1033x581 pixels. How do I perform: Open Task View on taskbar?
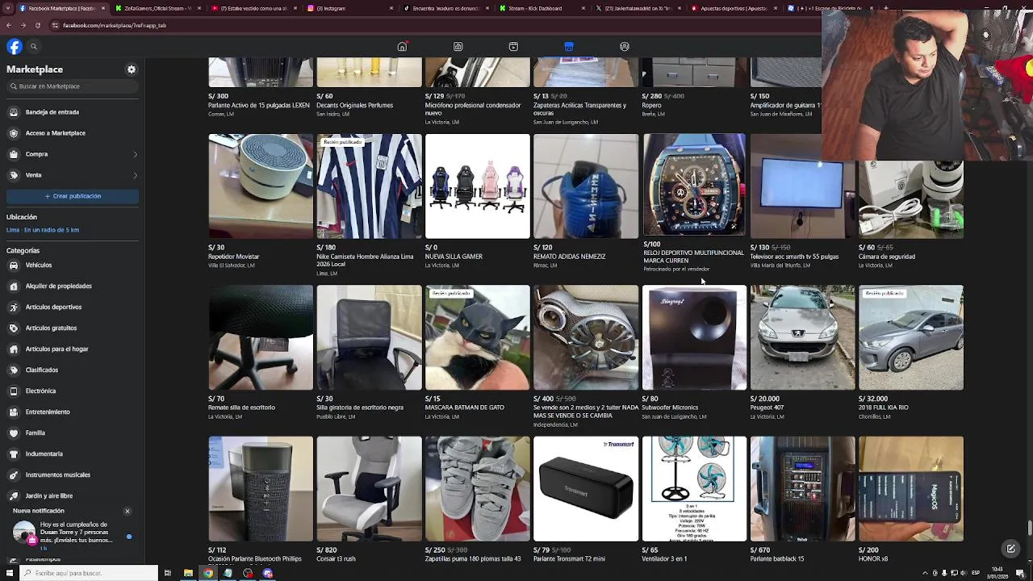168,573
